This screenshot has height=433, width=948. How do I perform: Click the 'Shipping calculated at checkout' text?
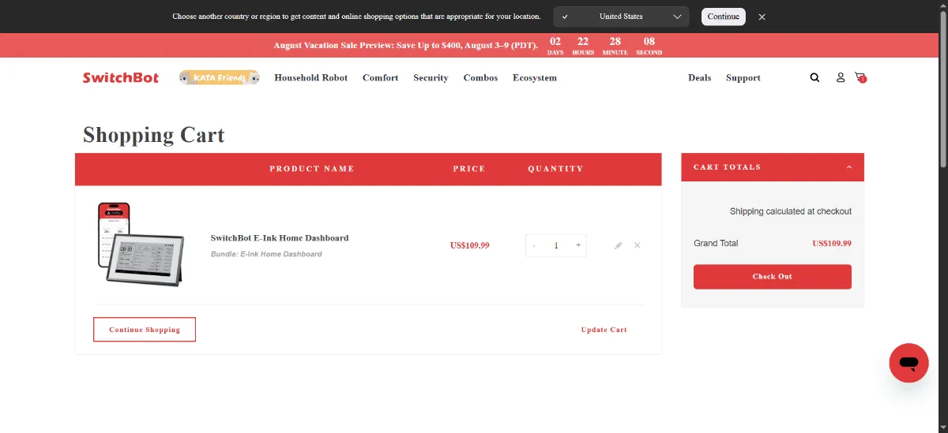(x=791, y=211)
